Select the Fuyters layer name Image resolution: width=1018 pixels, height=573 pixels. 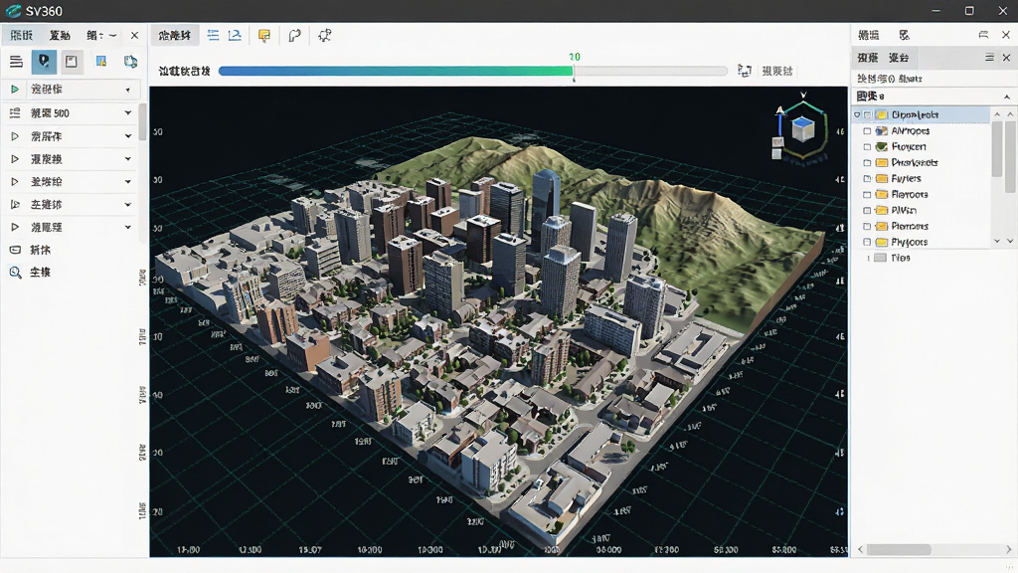pos(907,179)
